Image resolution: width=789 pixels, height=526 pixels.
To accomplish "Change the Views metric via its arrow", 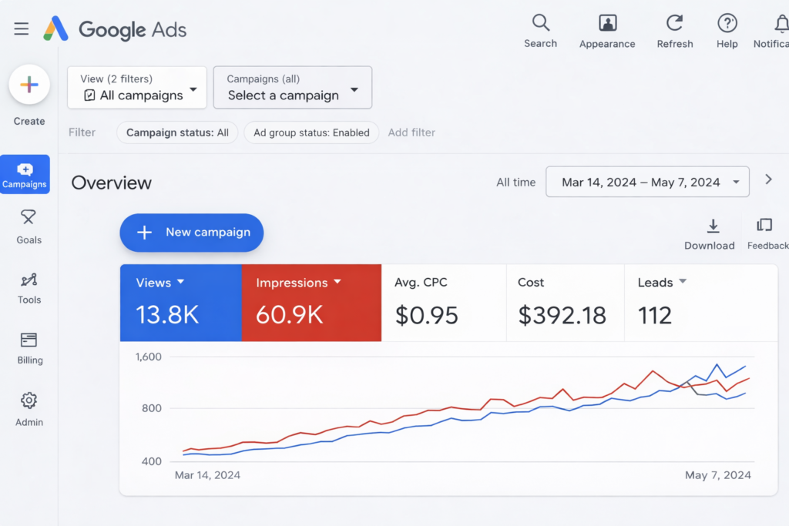I will (x=181, y=283).
